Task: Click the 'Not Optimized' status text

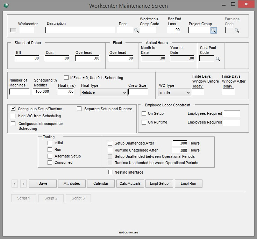Action: [129, 232]
